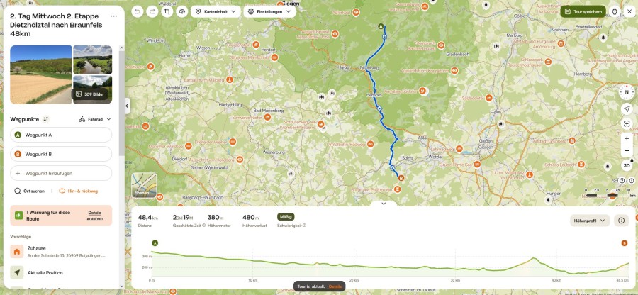The image size is (638, 295).
Task: Change the Fahrrad sport type
Action: (95, 119)
